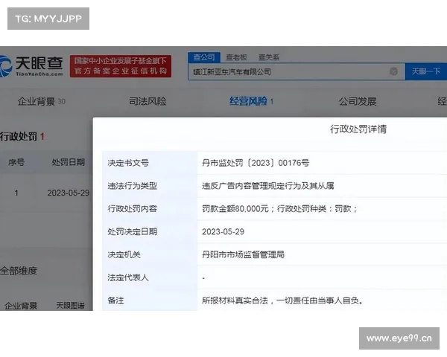Switch to the 查关系 search tab

click(x=269, y=57)
